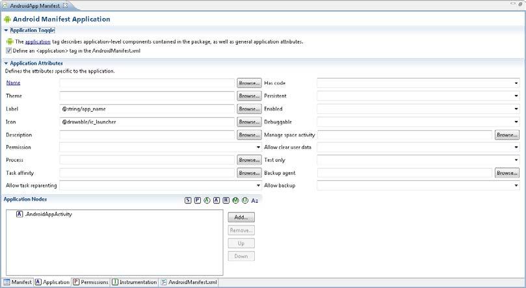526x288 pixels.
Task: Open the Debuggable dropdown
Action: 516,122
